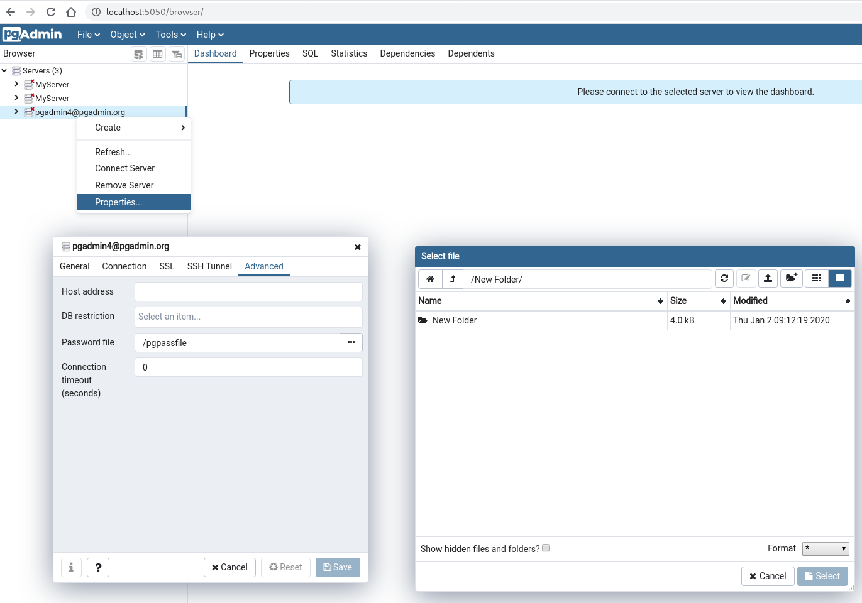
Task: Sort files by clicking the Name column sorter
Action: click(x=660, y=301)
